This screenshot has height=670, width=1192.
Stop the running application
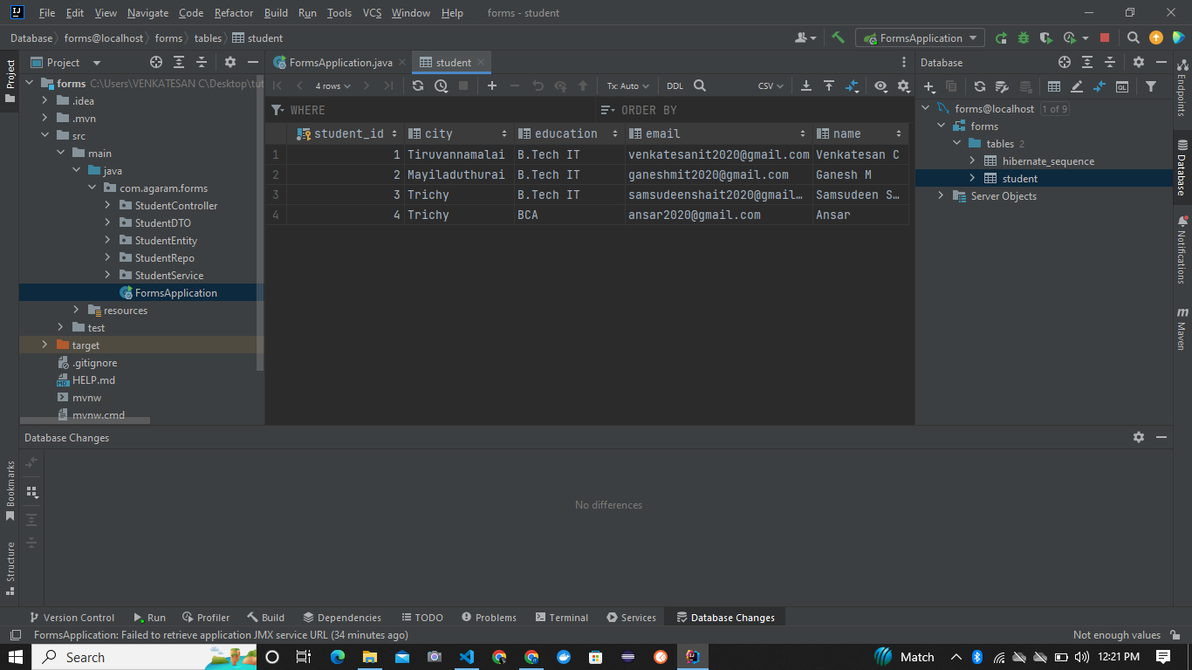tap(1105, 38)
